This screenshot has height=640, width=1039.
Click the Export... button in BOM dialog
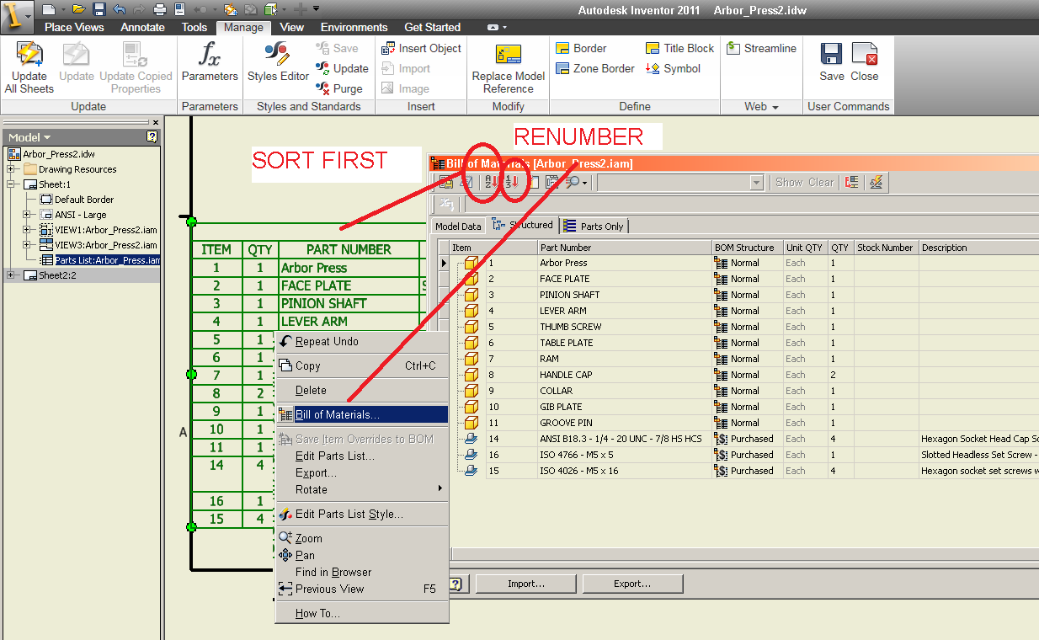click(x=631, y=584)
